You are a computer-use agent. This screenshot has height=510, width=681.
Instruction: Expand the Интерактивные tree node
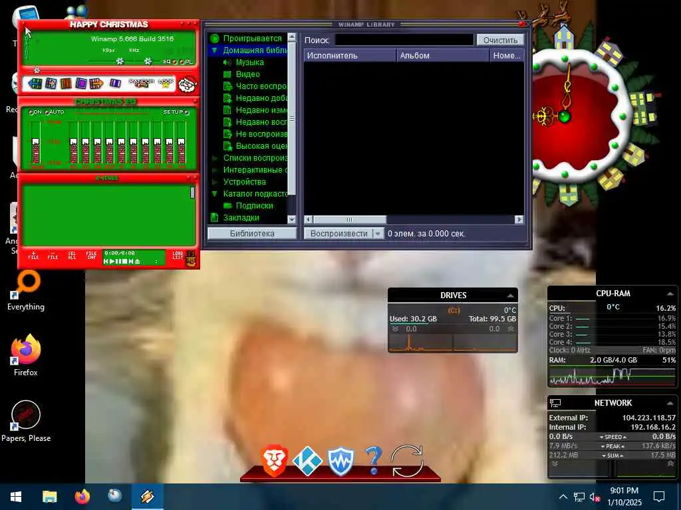tap(215, 170)
